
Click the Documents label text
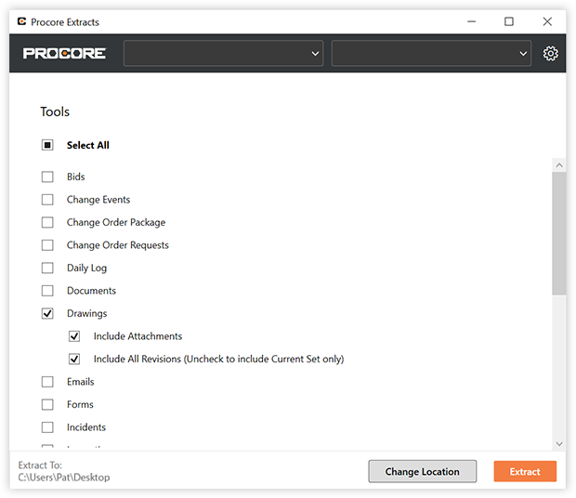[x=91, y=291]
